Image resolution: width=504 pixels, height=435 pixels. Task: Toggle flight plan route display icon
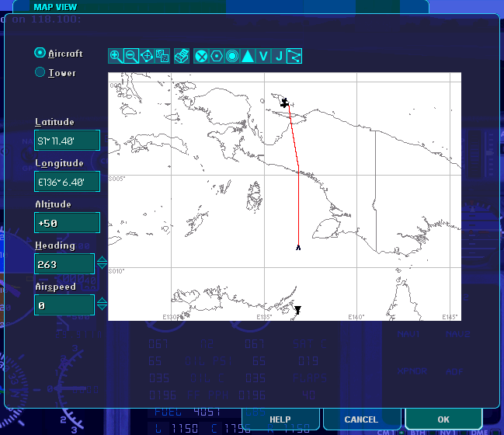click(294, 56)
